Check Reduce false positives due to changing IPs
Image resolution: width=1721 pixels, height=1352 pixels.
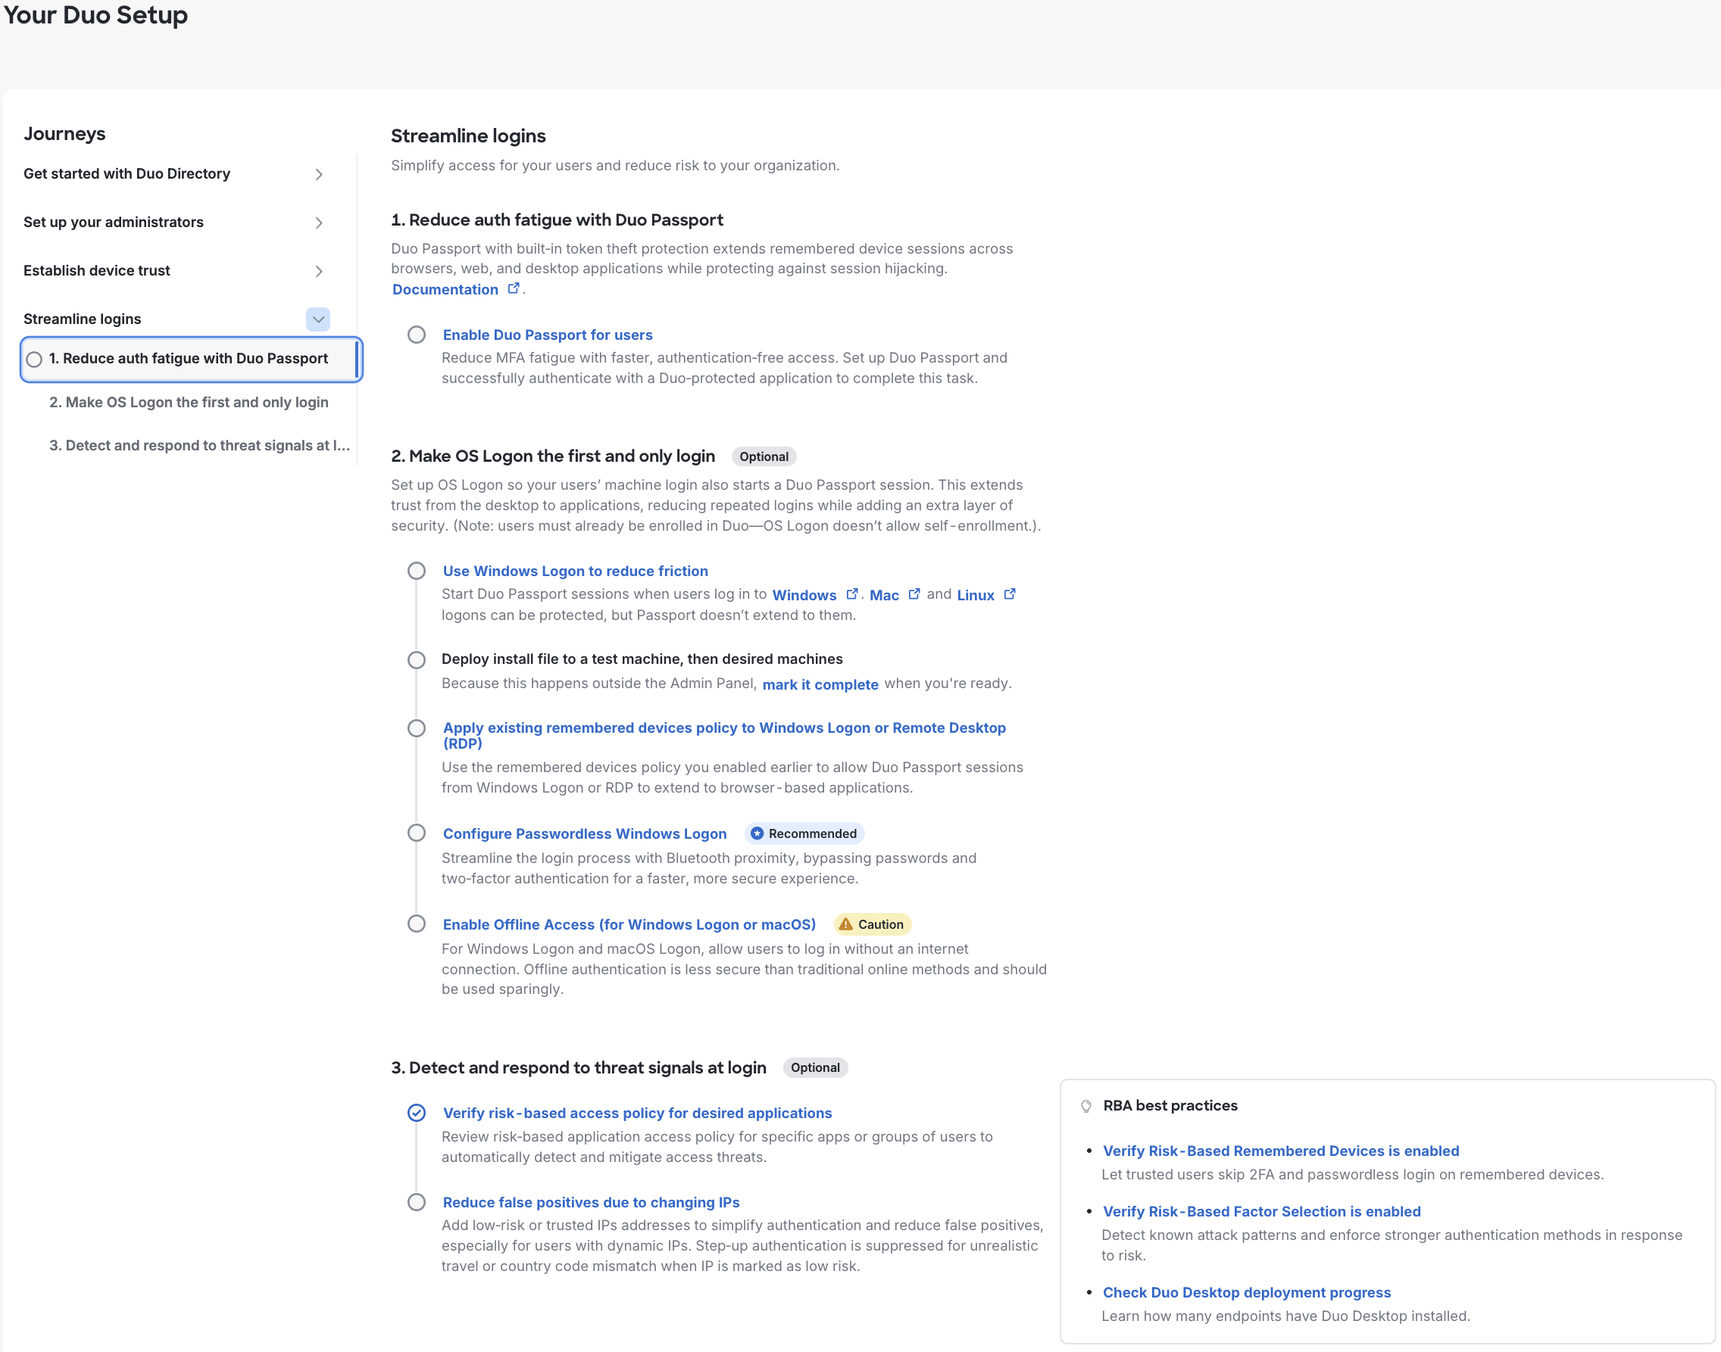coord(417,1201)
